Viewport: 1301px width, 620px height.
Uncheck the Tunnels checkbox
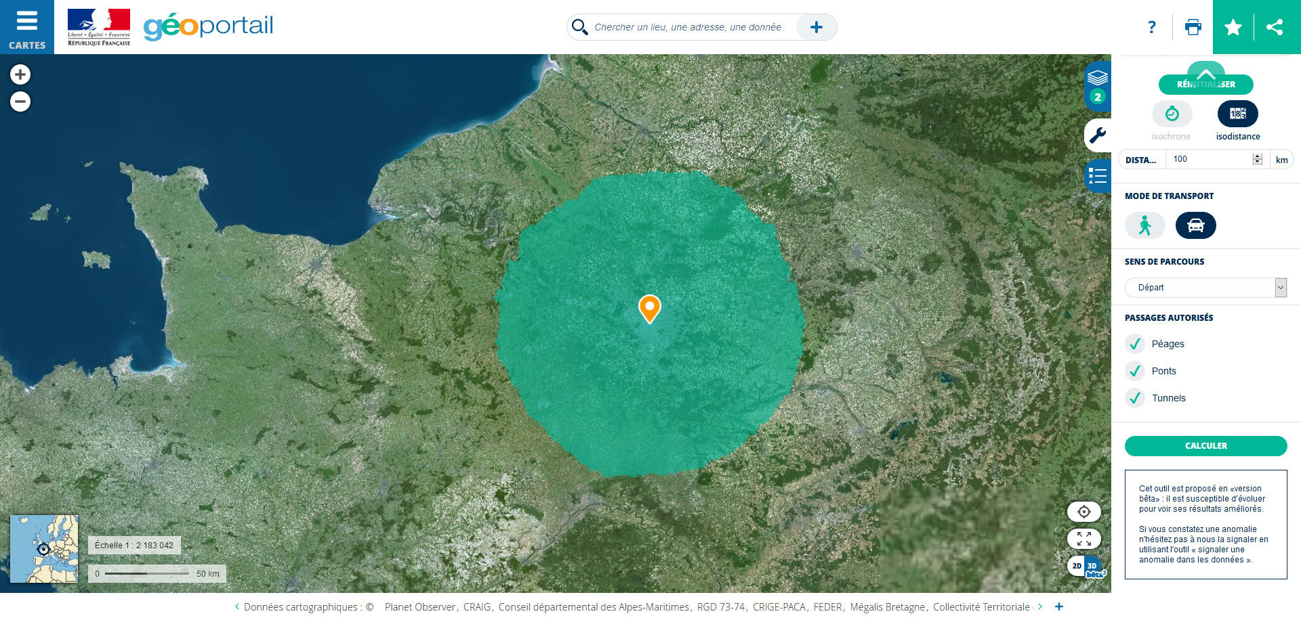coord(1136,398)
